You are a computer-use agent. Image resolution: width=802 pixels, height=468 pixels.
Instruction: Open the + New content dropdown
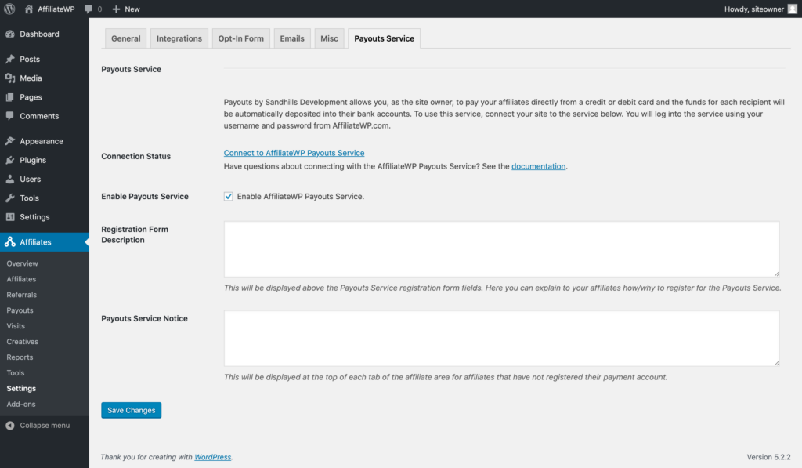126,9
